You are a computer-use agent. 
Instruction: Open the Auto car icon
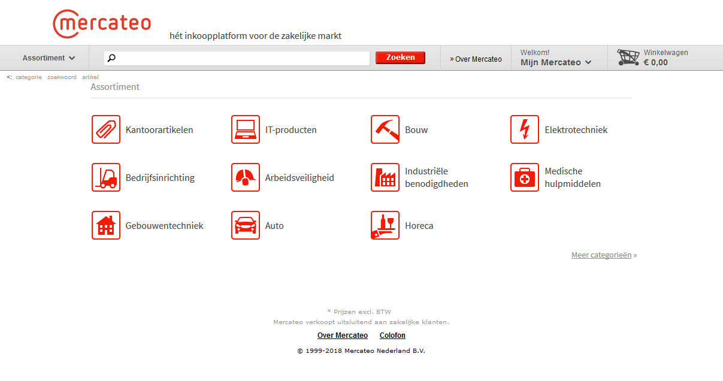pyautogui.click(x=246, y=225)
